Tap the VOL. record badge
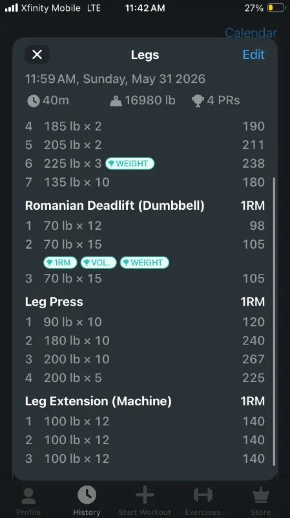Viewport: 290px width, 518px height. [x=99, y=263]
